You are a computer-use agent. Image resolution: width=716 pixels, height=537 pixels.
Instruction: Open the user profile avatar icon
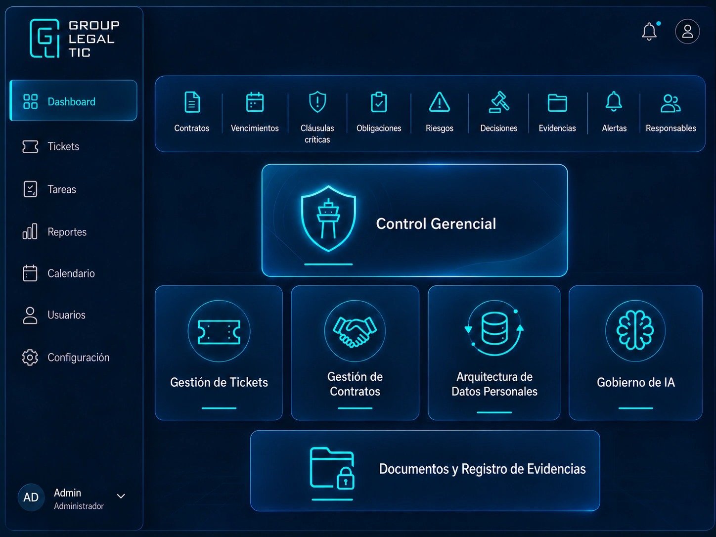coord(687,32)
